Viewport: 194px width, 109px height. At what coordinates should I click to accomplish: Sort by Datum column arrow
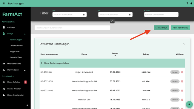(x=115, y=56)
